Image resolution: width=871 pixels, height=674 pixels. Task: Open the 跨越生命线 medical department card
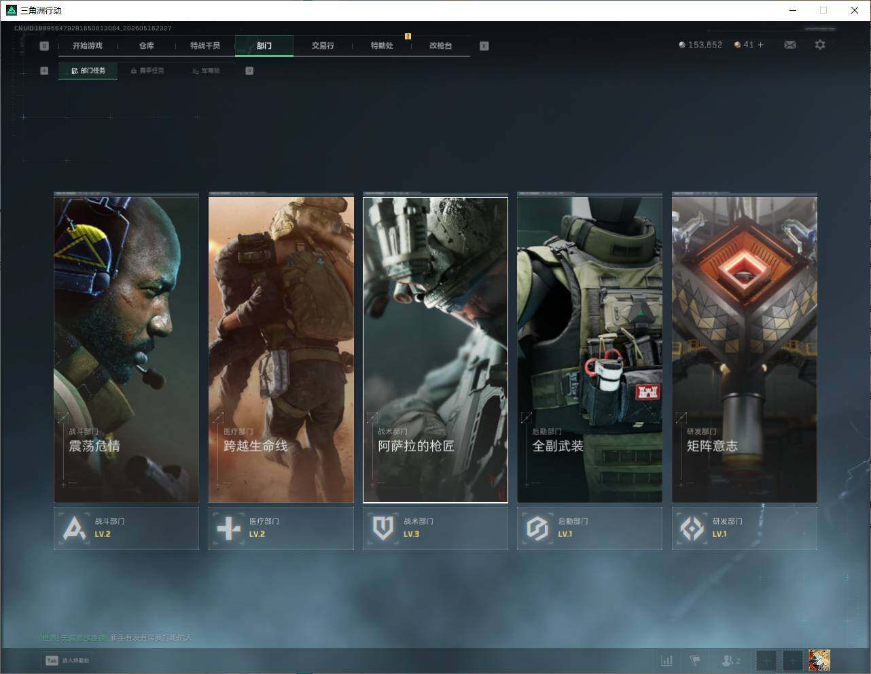[x=281, y=349]
